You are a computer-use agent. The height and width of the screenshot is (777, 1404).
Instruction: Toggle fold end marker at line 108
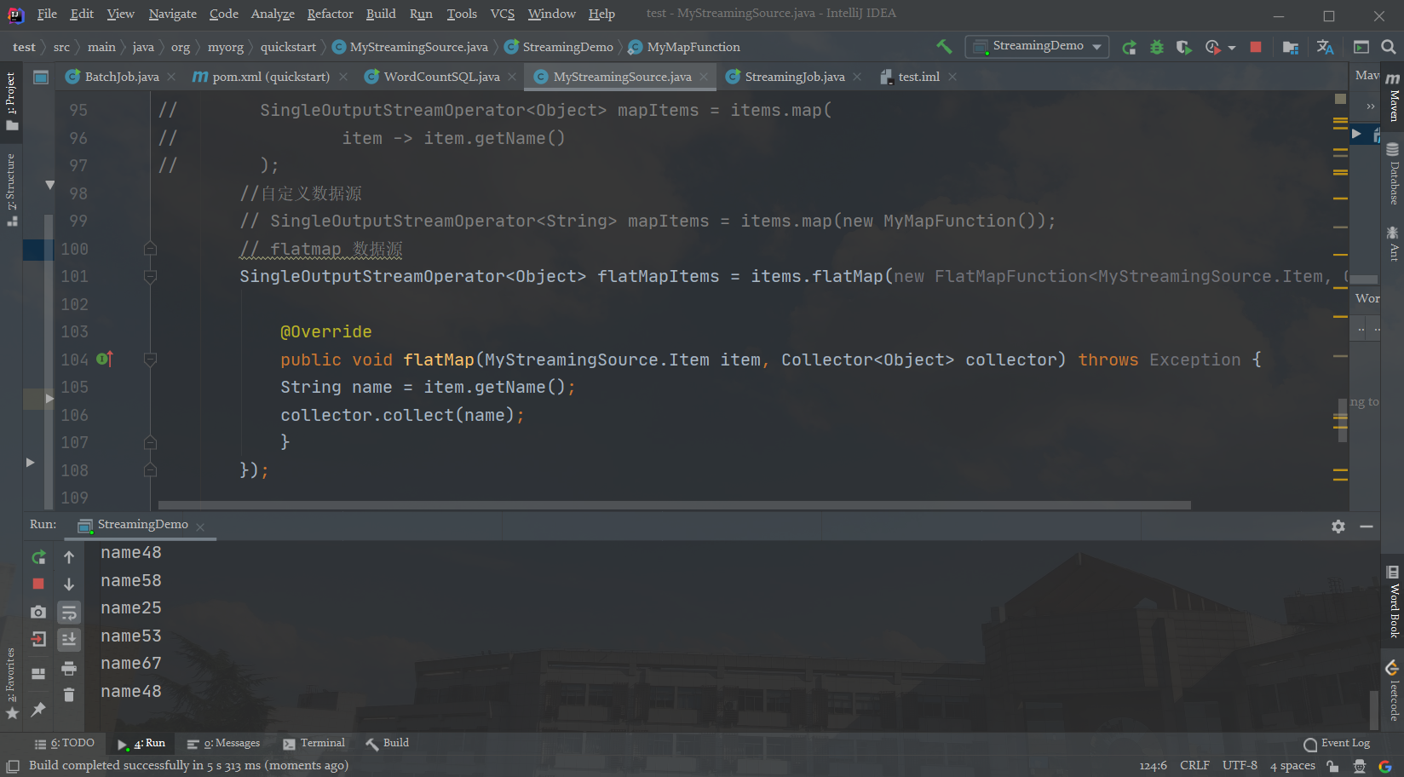click(x=150, y=470)
